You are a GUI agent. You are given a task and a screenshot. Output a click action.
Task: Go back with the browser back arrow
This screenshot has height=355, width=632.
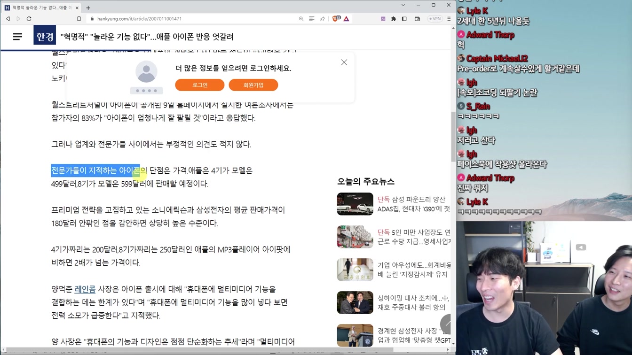point(8,19)
